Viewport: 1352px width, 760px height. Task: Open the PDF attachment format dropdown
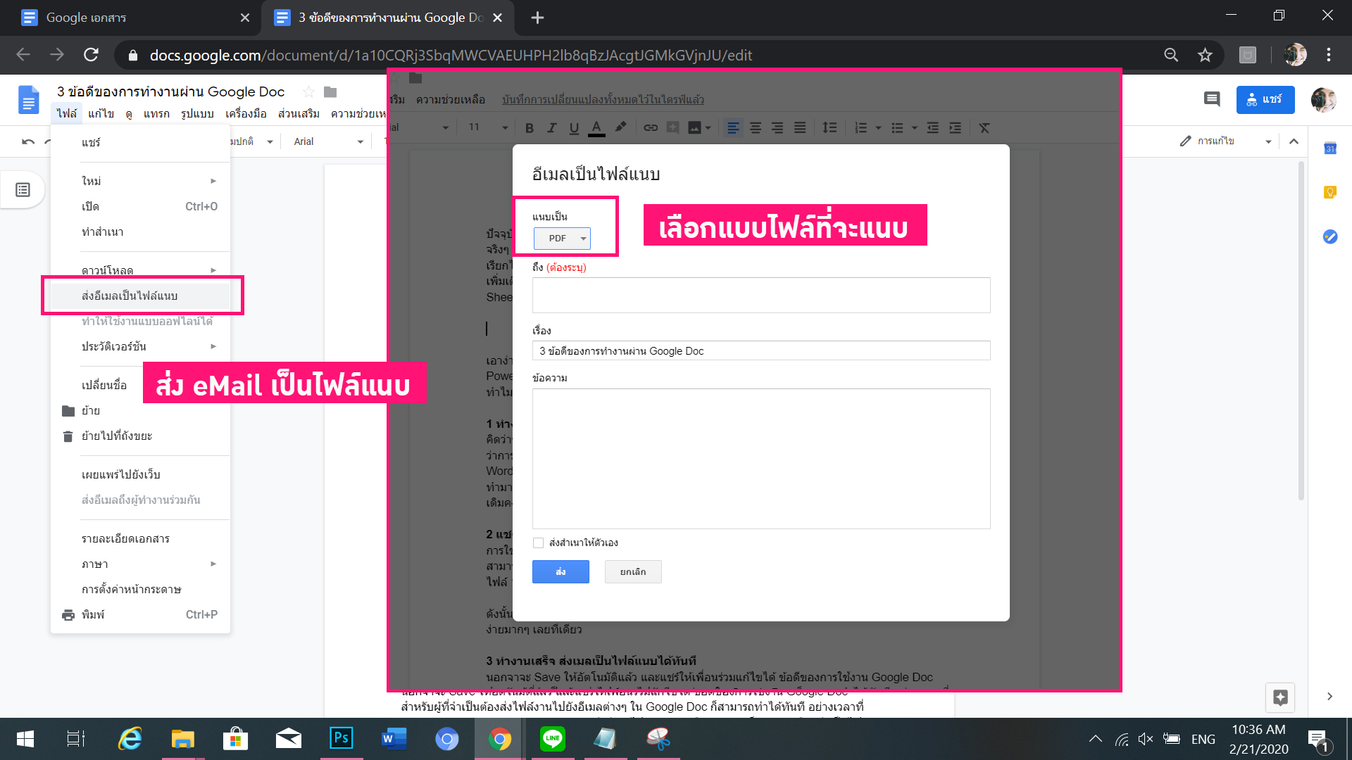click(x=562, y=239)
